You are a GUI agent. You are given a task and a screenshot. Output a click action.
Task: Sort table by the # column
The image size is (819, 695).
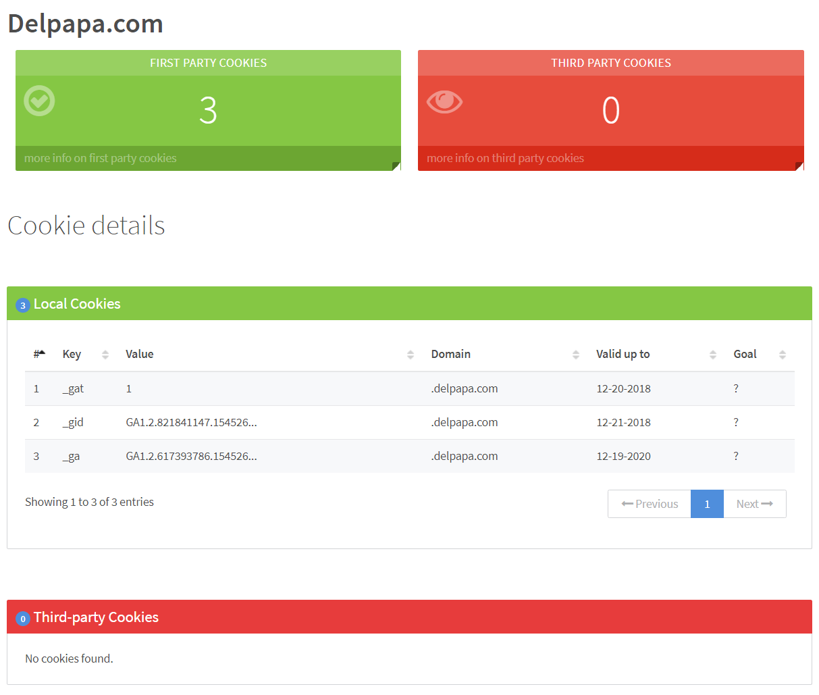tap(39, 354)
